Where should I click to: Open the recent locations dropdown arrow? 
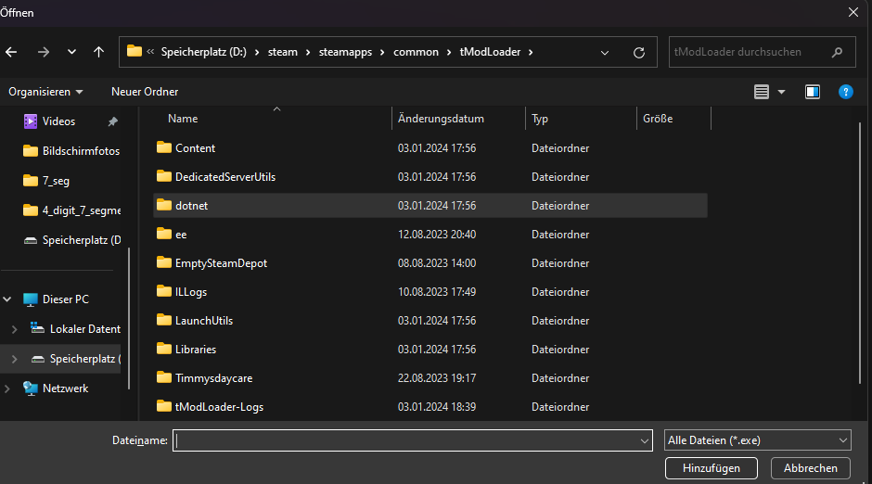[71, 52]
